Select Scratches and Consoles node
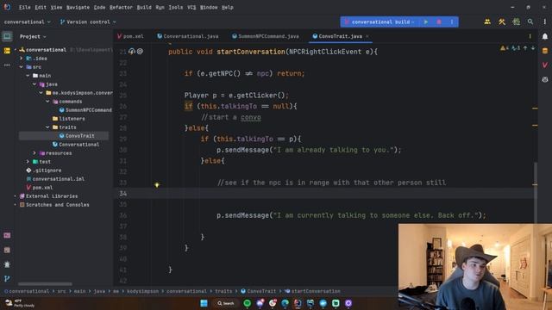Image resolution: width=552 pixels, height=310 pixels. [x=54, y=205]
